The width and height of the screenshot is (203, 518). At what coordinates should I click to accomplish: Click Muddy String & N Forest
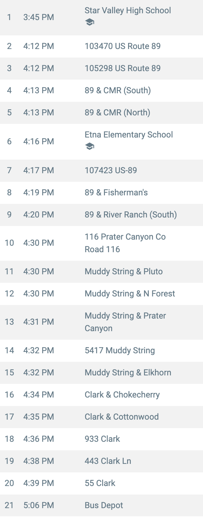click(x=101, y=293)
